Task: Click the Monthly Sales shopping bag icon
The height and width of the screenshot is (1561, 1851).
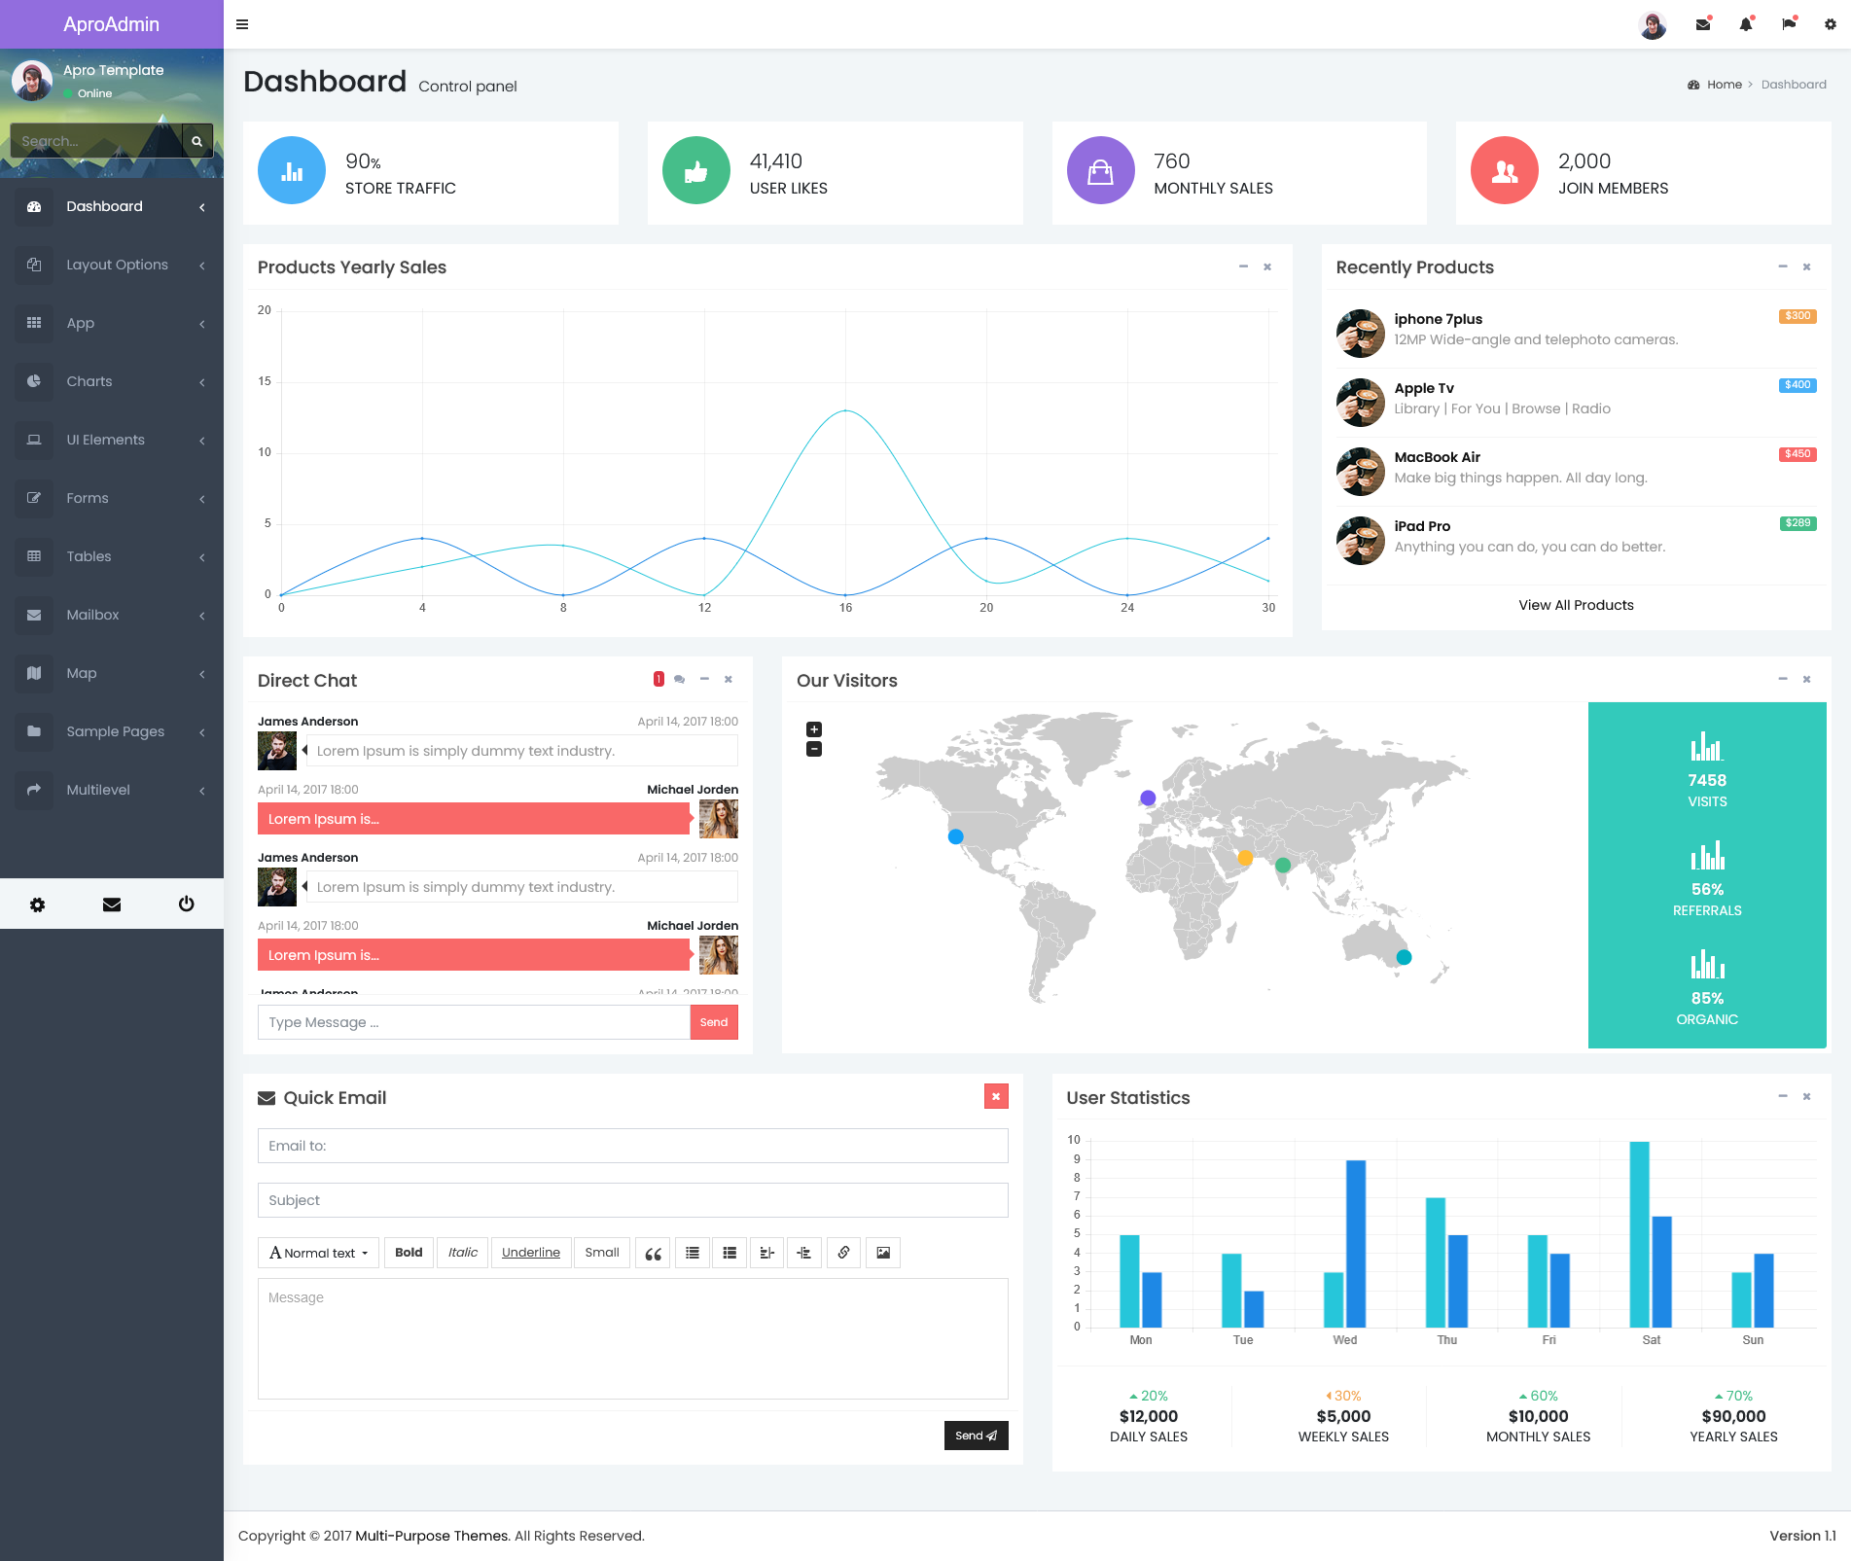Action: [1101, 170]
